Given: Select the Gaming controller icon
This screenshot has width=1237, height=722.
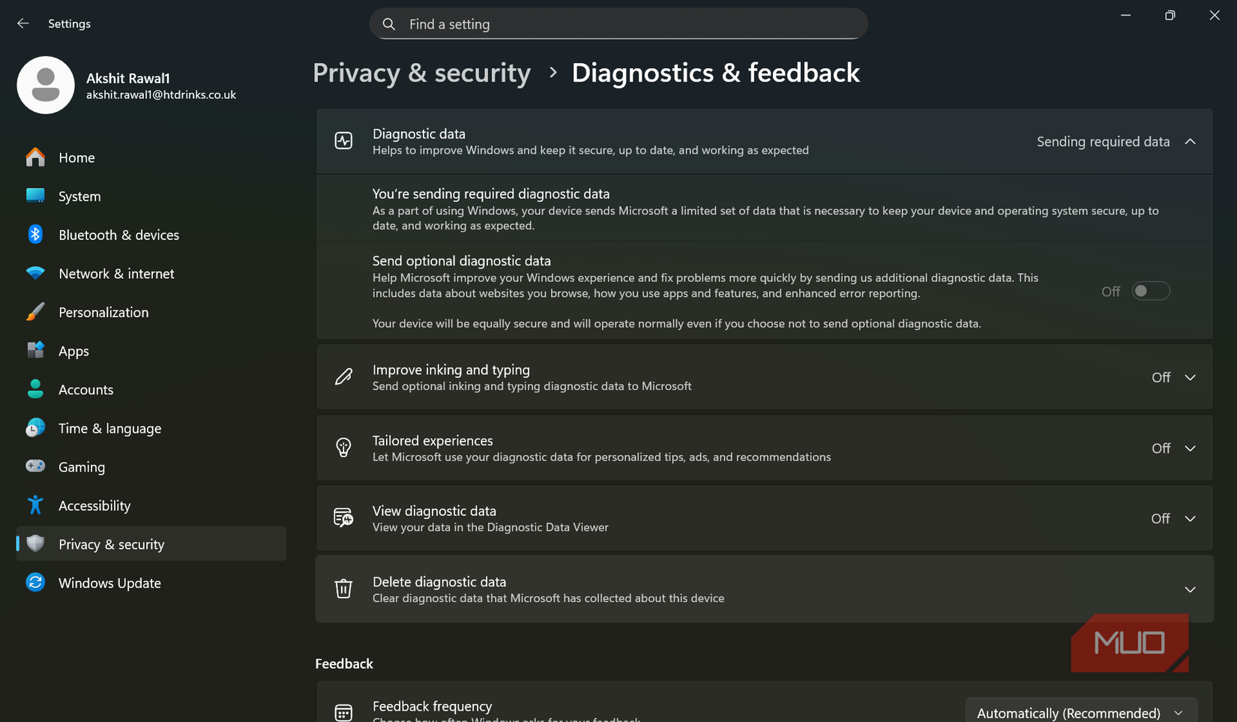Looking at the screenshot, I should tap(35, 466).
